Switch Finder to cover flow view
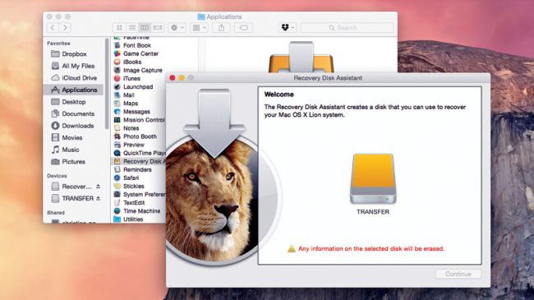 click(x=158, y=28)
